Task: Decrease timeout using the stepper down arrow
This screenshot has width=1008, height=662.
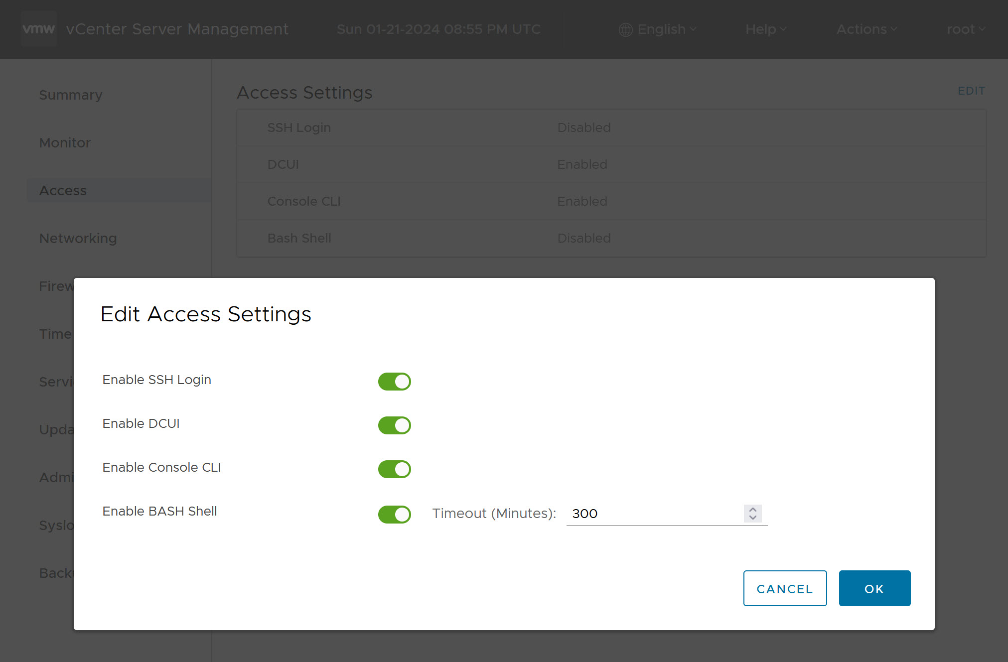Action: click(752, 518)
